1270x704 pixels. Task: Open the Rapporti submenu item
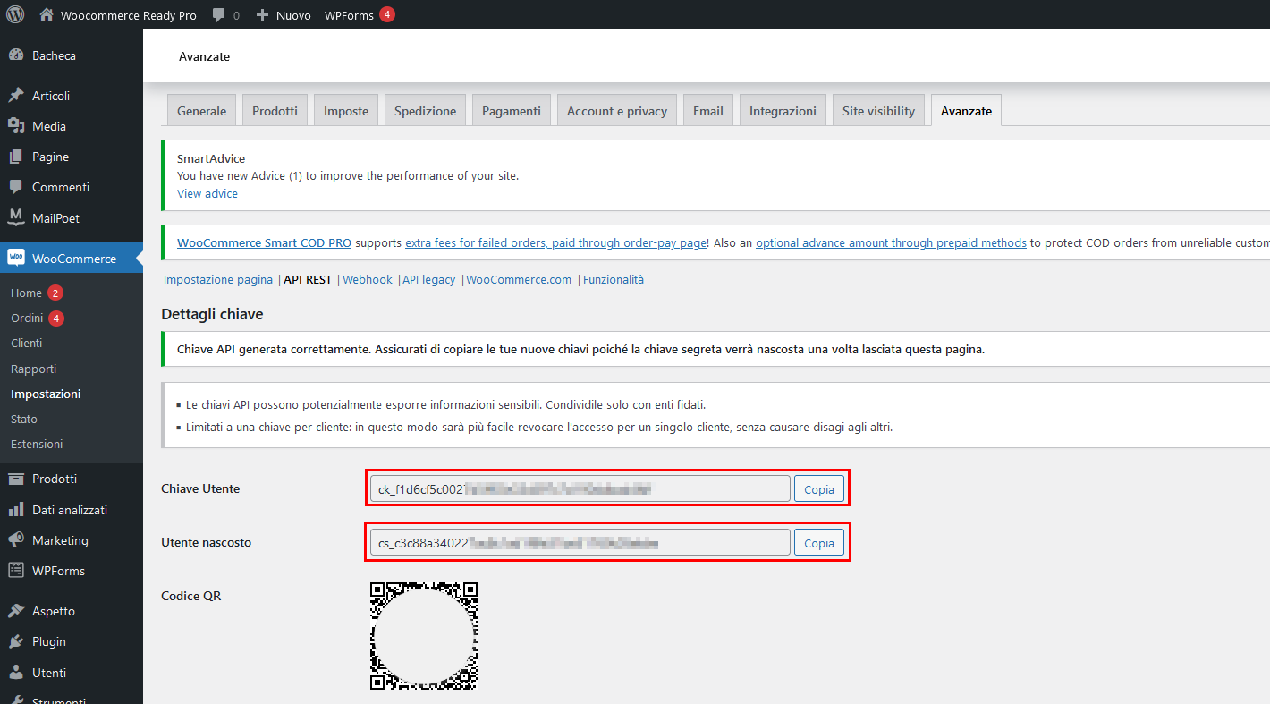pos(34,369)
